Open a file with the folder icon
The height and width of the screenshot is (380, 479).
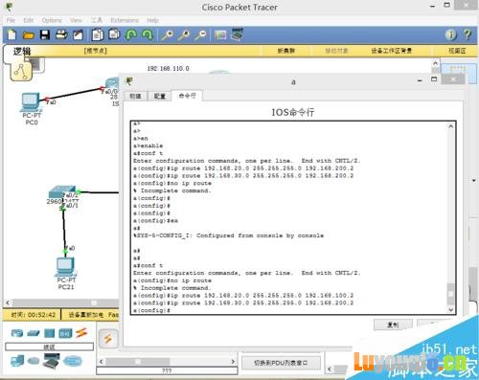[29, 34]
